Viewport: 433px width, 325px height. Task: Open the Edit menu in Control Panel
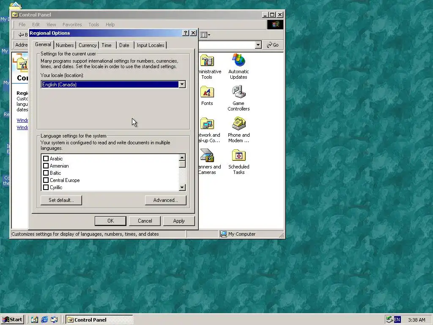click(36, 25)
